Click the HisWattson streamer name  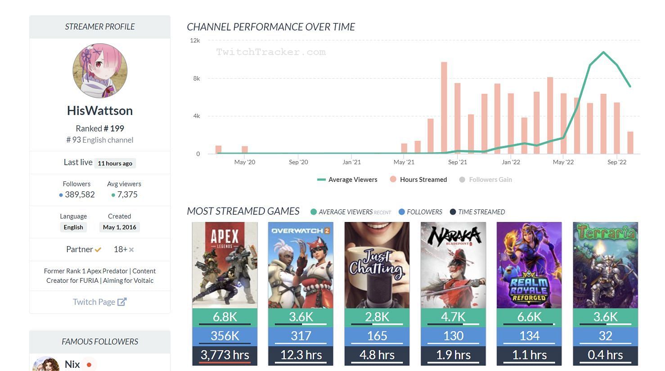(100, 110)
